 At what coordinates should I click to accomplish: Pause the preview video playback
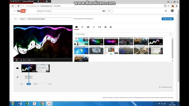17,60
